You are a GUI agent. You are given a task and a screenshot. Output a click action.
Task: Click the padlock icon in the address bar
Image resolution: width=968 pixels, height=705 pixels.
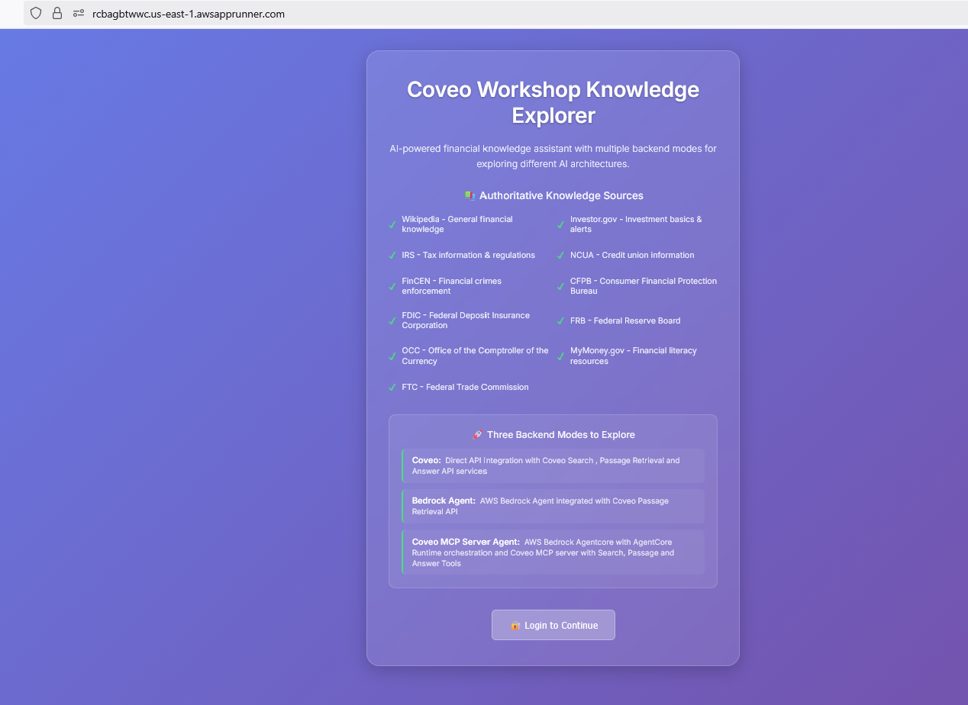pos(56,13)
